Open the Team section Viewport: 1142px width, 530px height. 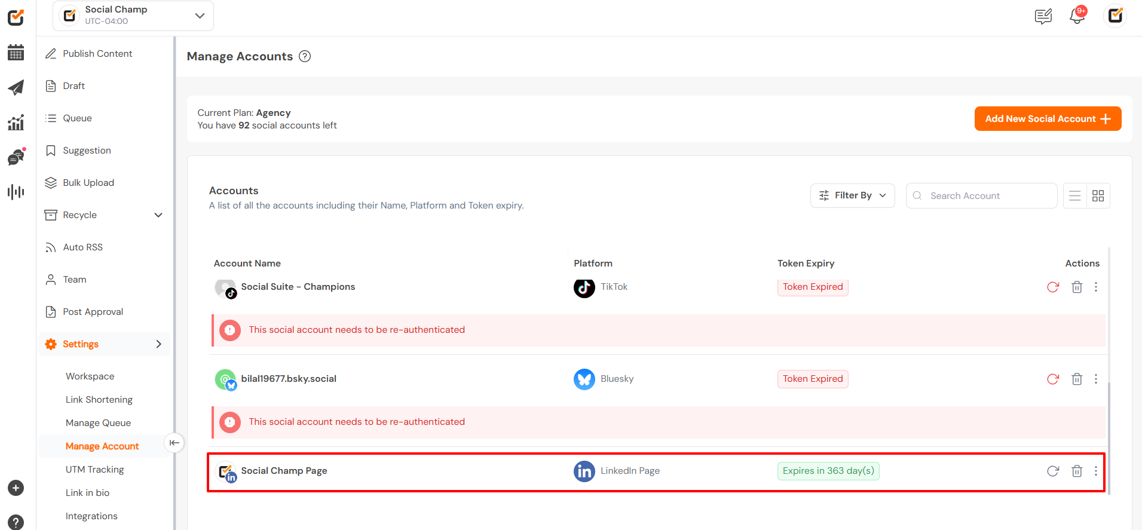point(75,280)
